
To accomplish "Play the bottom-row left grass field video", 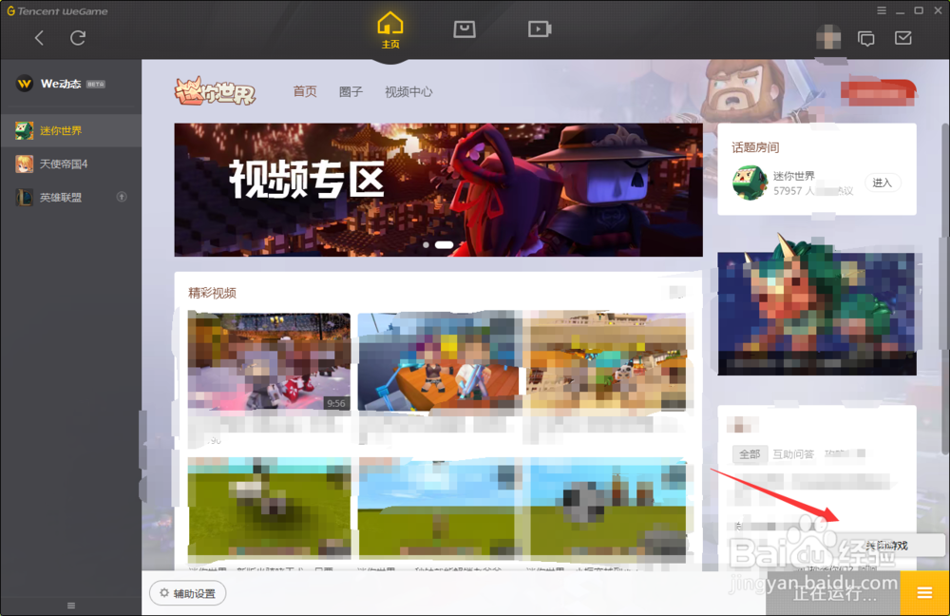I will click(x=269, y=508).
